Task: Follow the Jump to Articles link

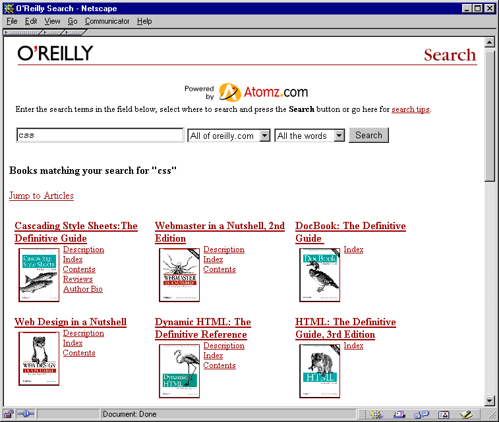Action: pyautogui.click(x=42, y=196)
